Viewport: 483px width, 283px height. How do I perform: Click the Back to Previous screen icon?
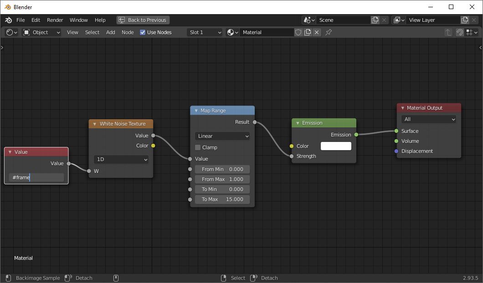coord(122,20)
